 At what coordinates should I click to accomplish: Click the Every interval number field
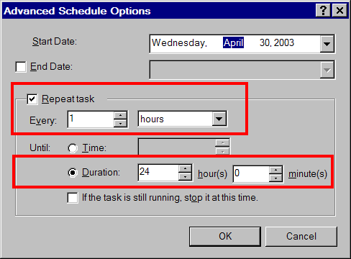pos(91,119)
